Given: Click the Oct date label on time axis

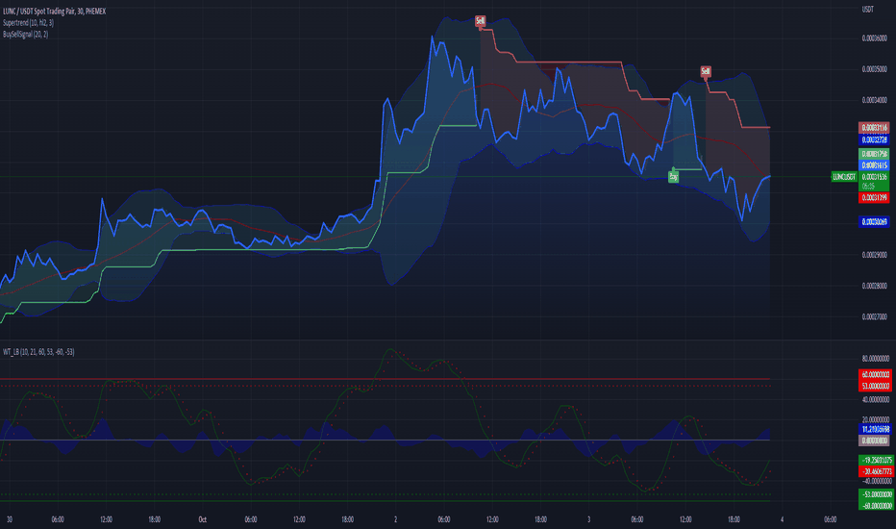Looking at the screenshot, I should click(202, 519).
